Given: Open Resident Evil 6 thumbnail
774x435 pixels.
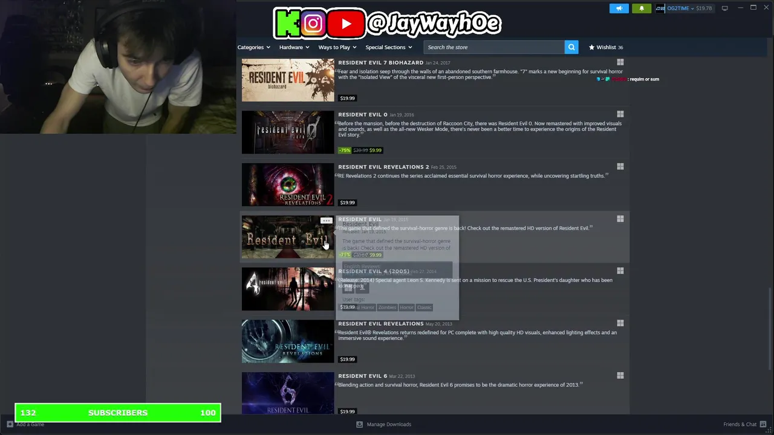Looking at the screenshot, I should point(288,393).
